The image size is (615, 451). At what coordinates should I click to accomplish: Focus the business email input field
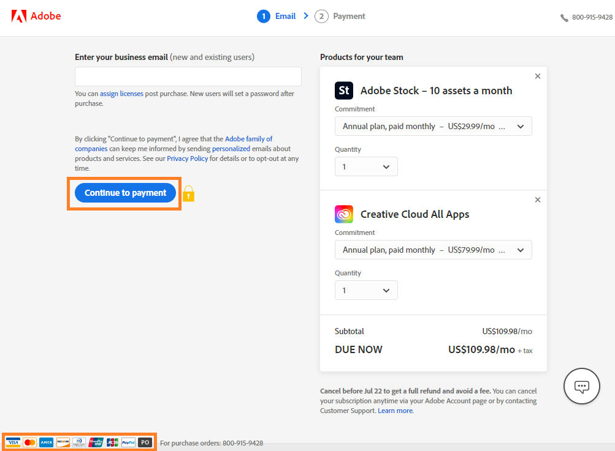coord(188,76)
